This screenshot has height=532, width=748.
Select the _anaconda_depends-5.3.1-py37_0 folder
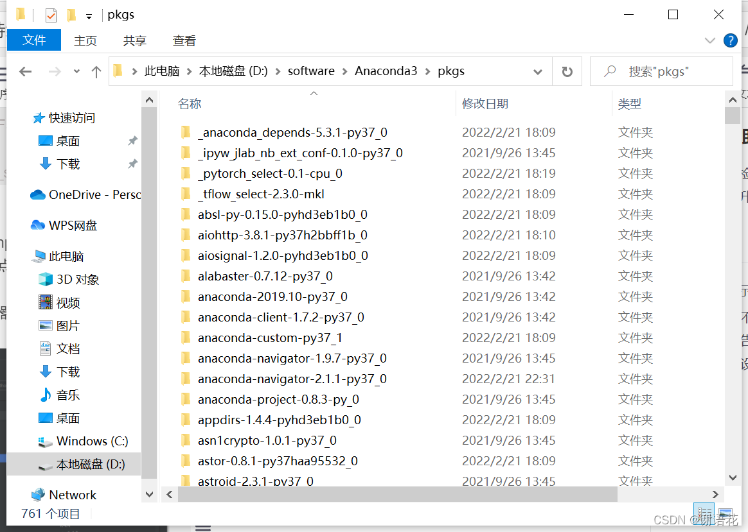(292, 132)
